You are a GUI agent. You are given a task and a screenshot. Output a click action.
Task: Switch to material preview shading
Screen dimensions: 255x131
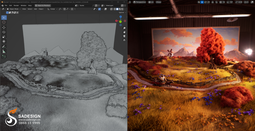pyautogui.click(x=120, y=9)
